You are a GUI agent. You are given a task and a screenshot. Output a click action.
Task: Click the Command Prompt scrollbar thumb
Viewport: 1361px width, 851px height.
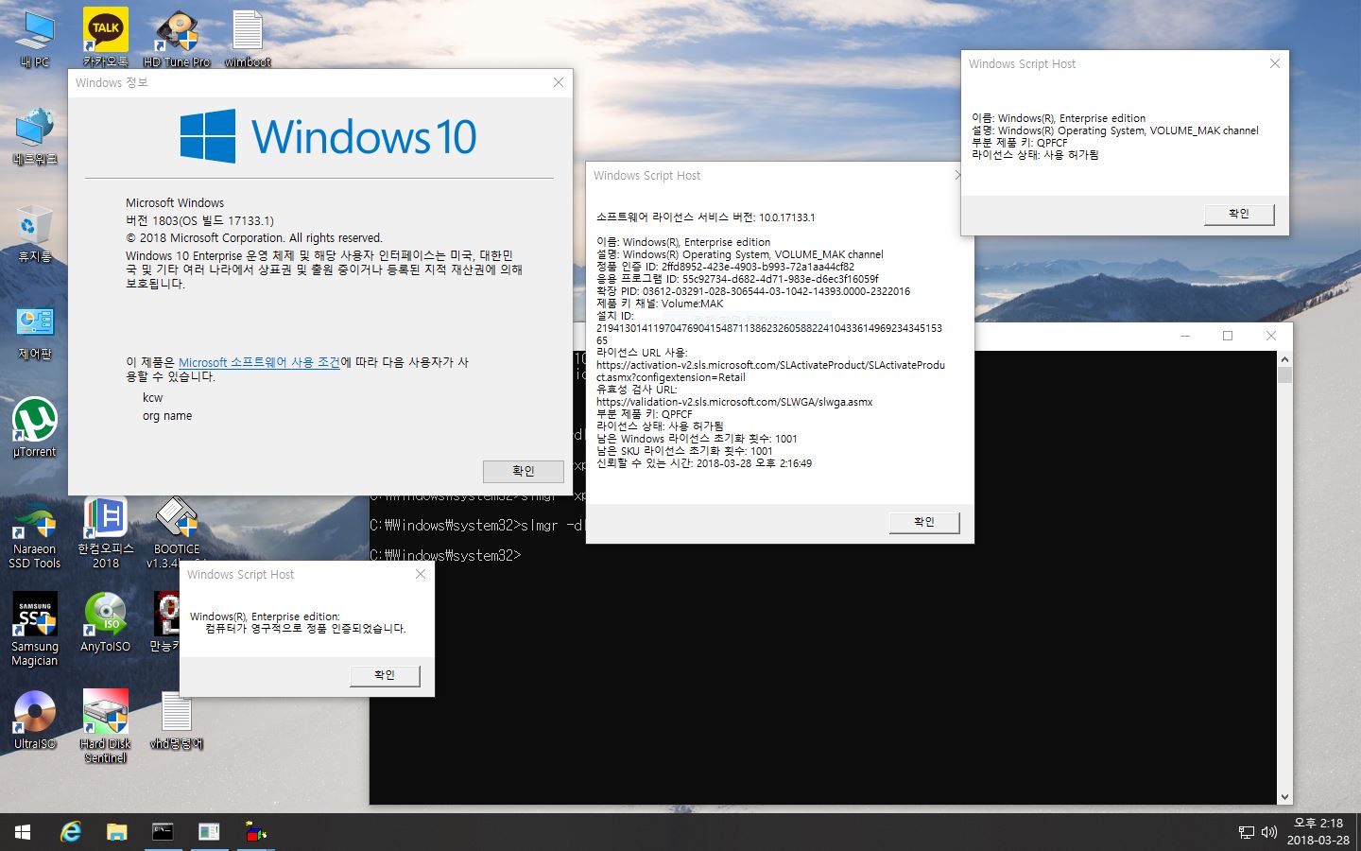point(1284,375)
